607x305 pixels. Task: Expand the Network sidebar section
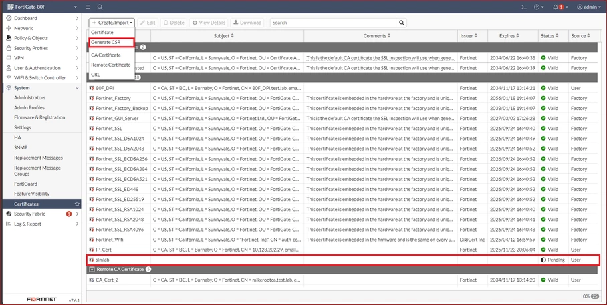tap(41, 28)
